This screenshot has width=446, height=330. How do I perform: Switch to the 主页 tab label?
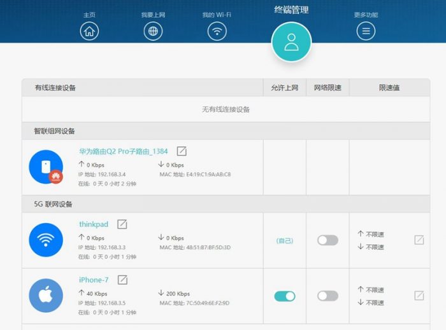pos(89,15)
